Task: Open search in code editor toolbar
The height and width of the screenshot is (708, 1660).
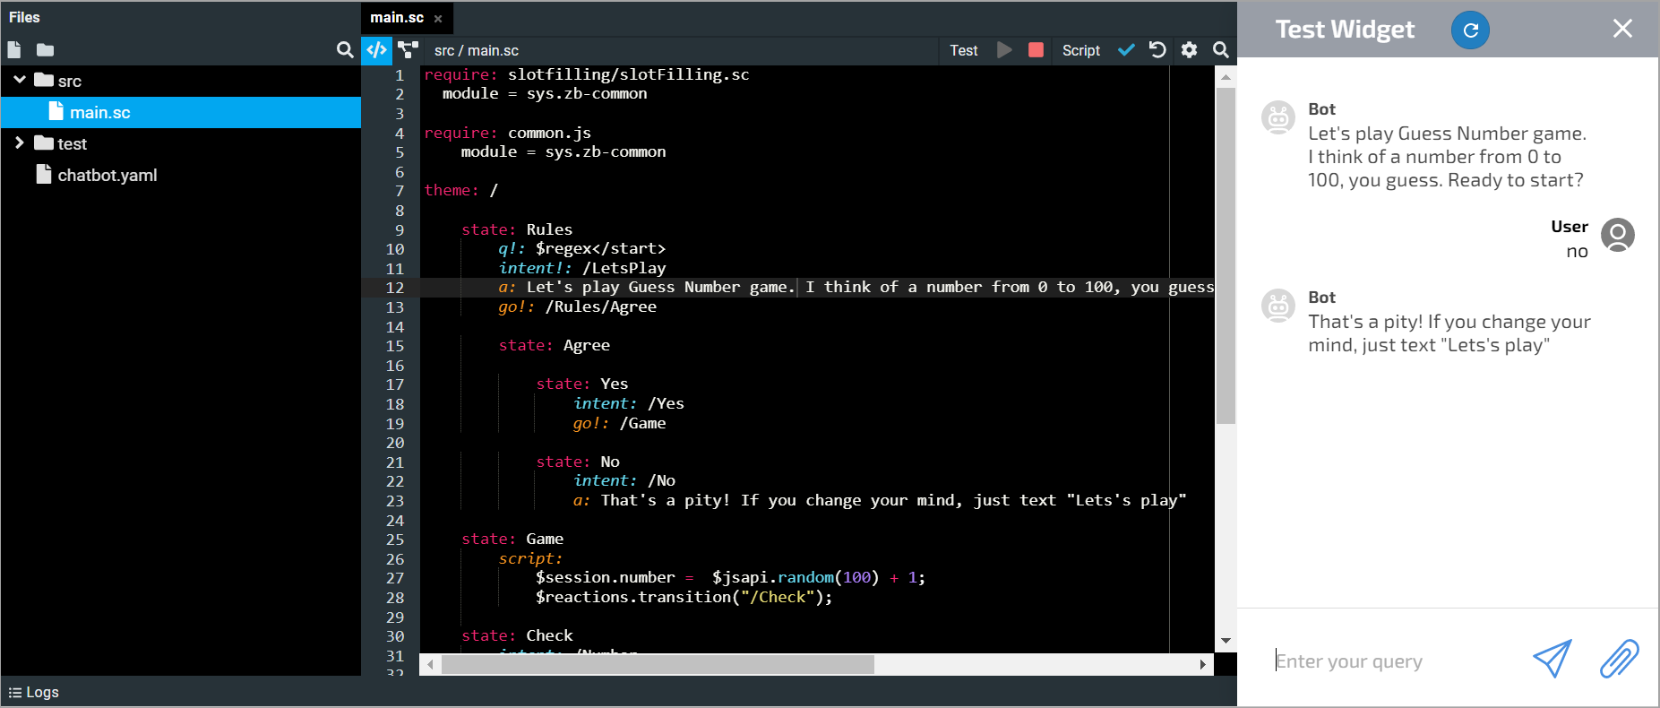Action: [x=1220, y=50]
